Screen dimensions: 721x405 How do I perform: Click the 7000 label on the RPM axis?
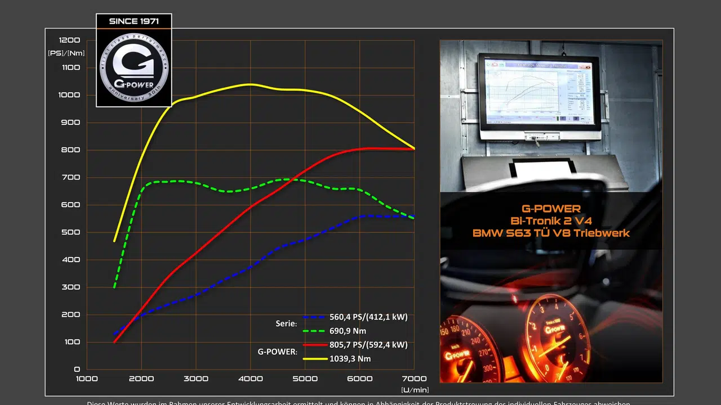tap(415, 379)
